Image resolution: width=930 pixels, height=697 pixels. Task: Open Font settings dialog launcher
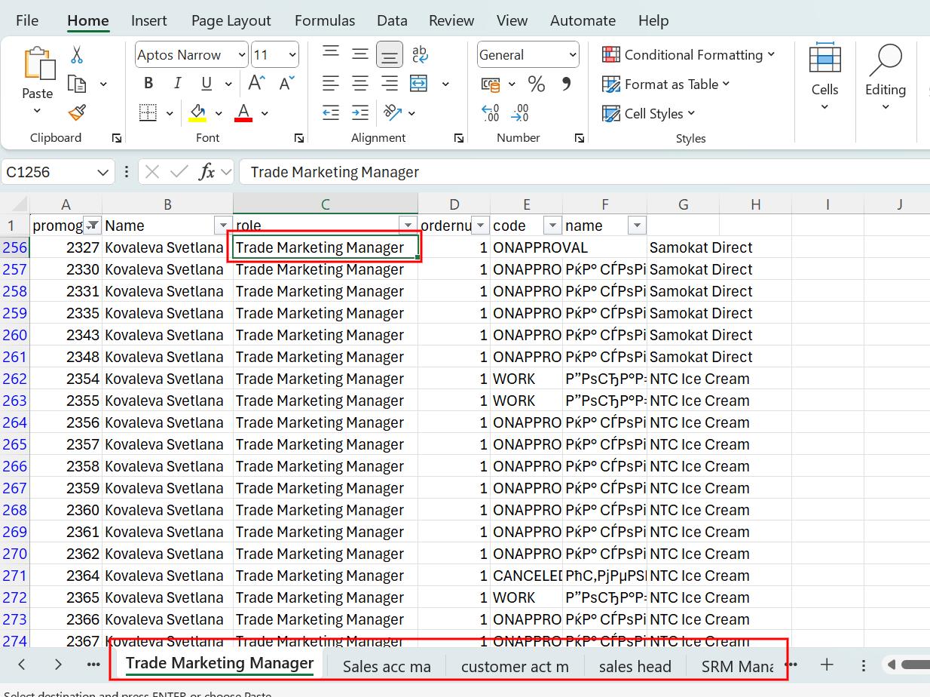(x=299, y=138)
